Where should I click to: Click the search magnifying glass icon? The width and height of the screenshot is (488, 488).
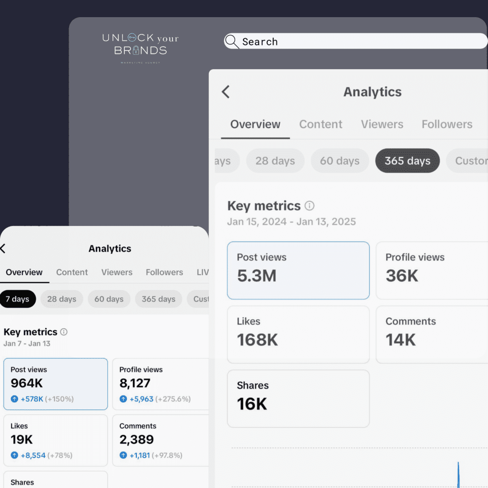(x=232, y=41)
